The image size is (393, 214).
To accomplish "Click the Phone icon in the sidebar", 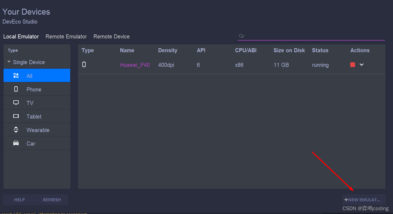I will (16, 89).
